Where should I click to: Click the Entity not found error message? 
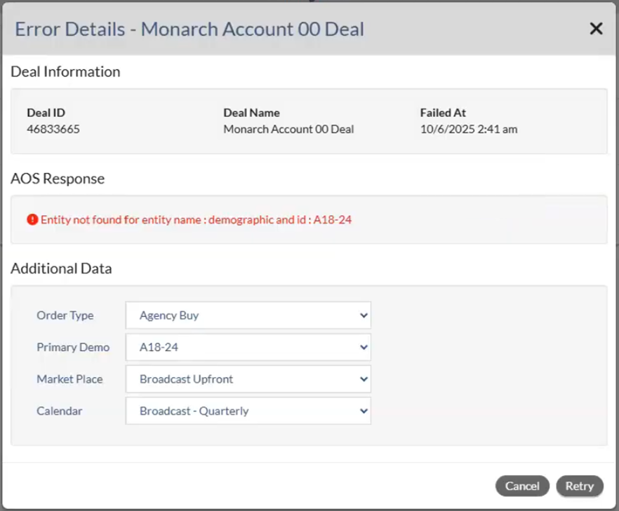coord(196,219)
